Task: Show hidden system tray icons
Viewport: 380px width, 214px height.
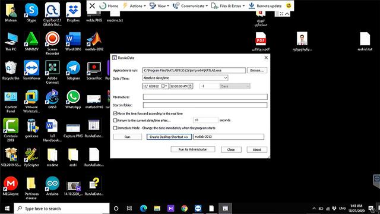Action: click(x=314, y=209)
